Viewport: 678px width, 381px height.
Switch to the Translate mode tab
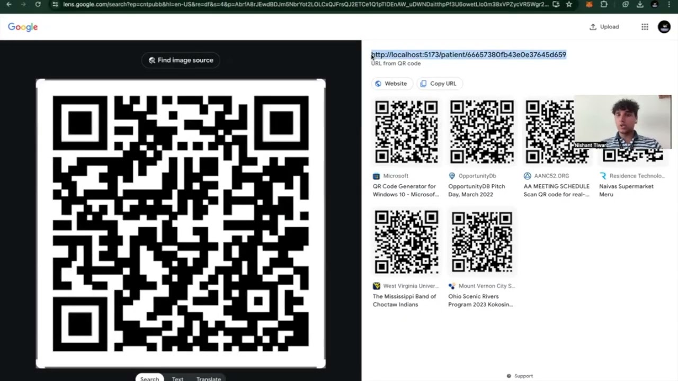(209, 378)
